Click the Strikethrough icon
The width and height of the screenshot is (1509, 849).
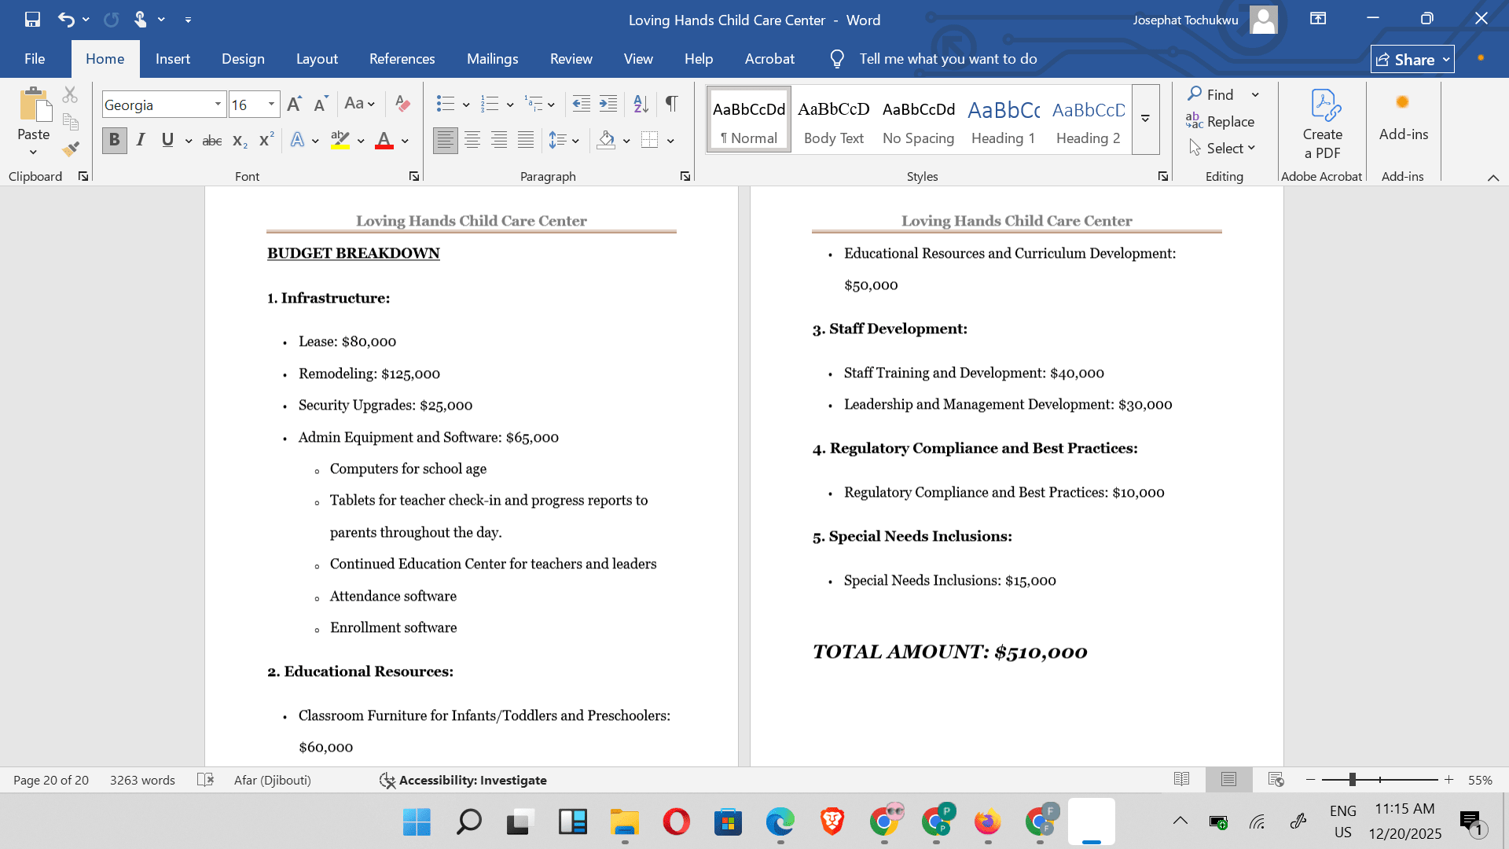click(x=212, y=141)
